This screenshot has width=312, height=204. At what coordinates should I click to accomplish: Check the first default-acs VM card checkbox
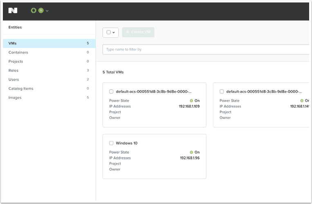click(111, 92)
